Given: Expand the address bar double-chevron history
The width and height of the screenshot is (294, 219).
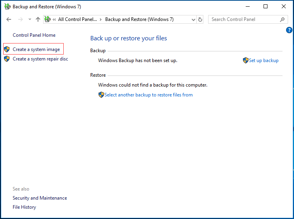Looking at the screenshot, I should 54,19.
